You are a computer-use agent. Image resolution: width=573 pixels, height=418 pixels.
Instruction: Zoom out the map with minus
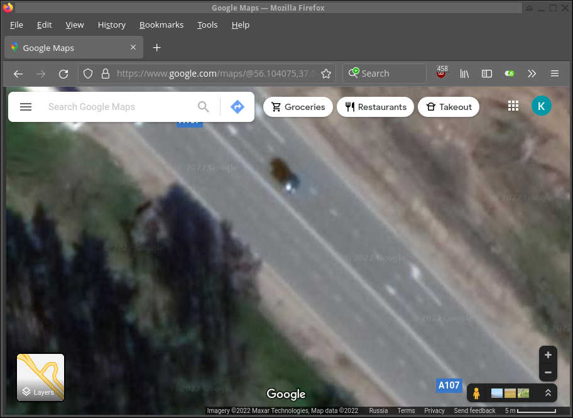click(x=548, y=372)
